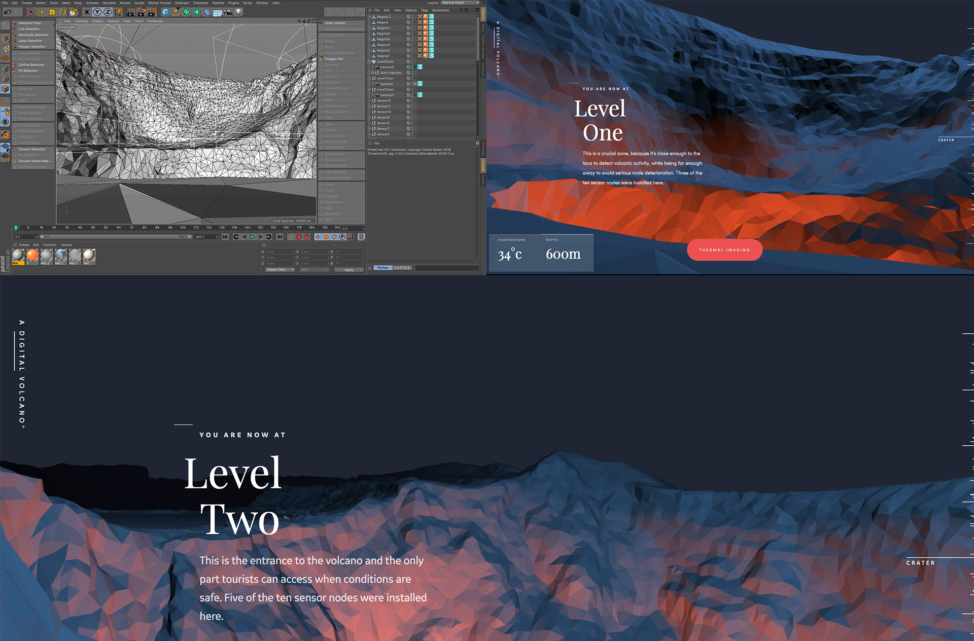Click the Snap S icon in left palette

pyautogui.click(x=5, y=122)
